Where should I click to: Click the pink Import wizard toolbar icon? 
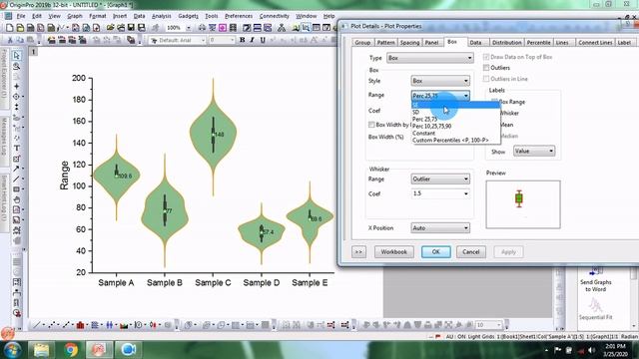223,28
